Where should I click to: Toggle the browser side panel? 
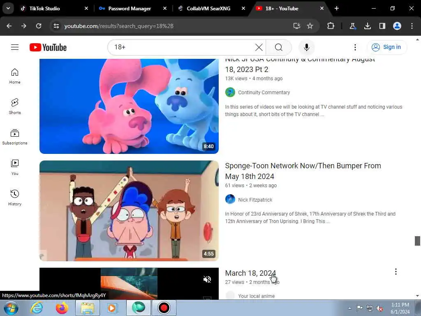[x=382, y=26]
